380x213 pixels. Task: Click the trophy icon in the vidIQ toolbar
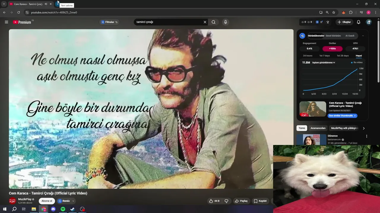pyautogui.click(x=328, y=22)
